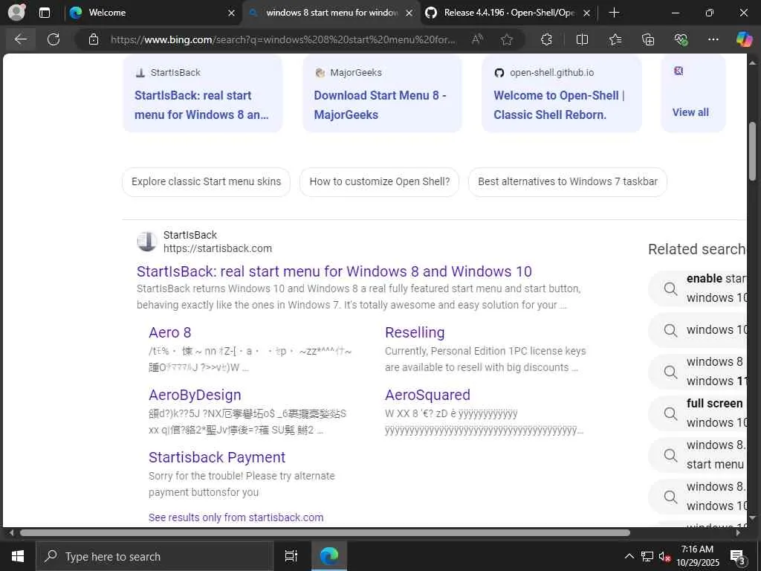Image resolution: width=761 pixels, height=571 pixels.
Task: Open Download Start Menu 8 MajorGeeks card
Action: click(382, 93)
